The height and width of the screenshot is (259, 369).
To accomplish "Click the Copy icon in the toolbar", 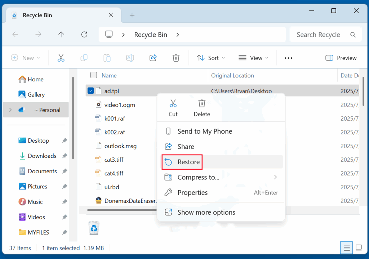I will (84, 58).
